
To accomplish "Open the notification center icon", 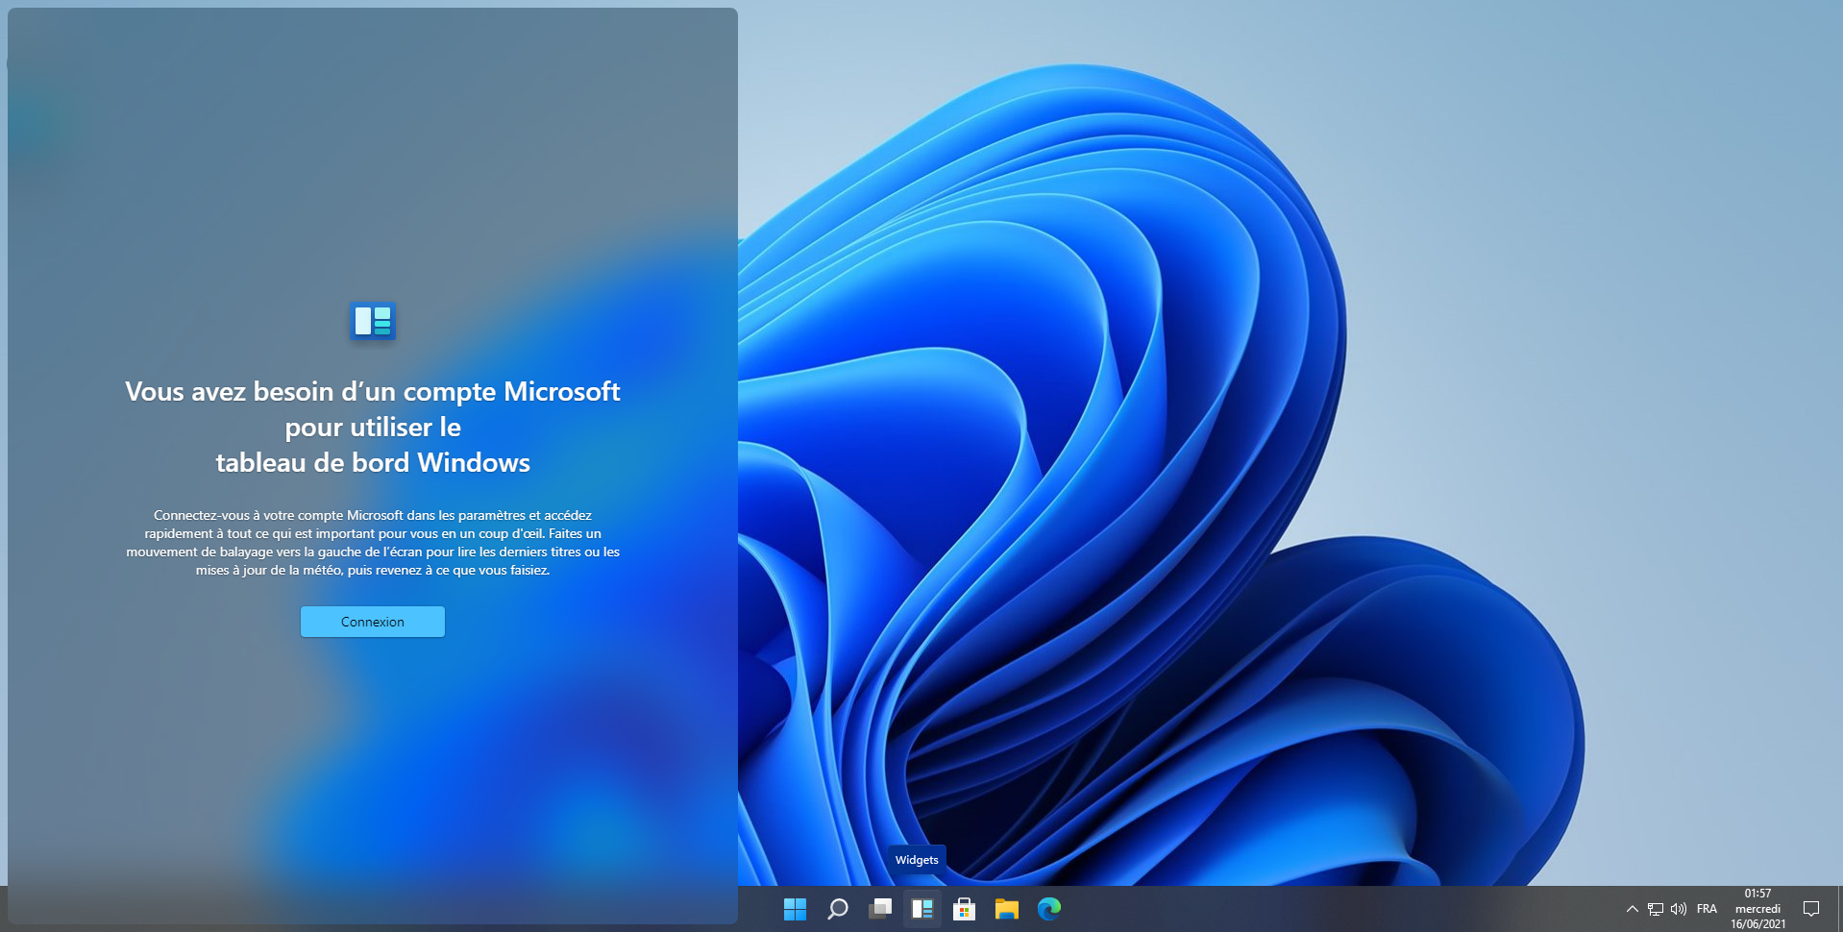I will [x=1811, y=909].
